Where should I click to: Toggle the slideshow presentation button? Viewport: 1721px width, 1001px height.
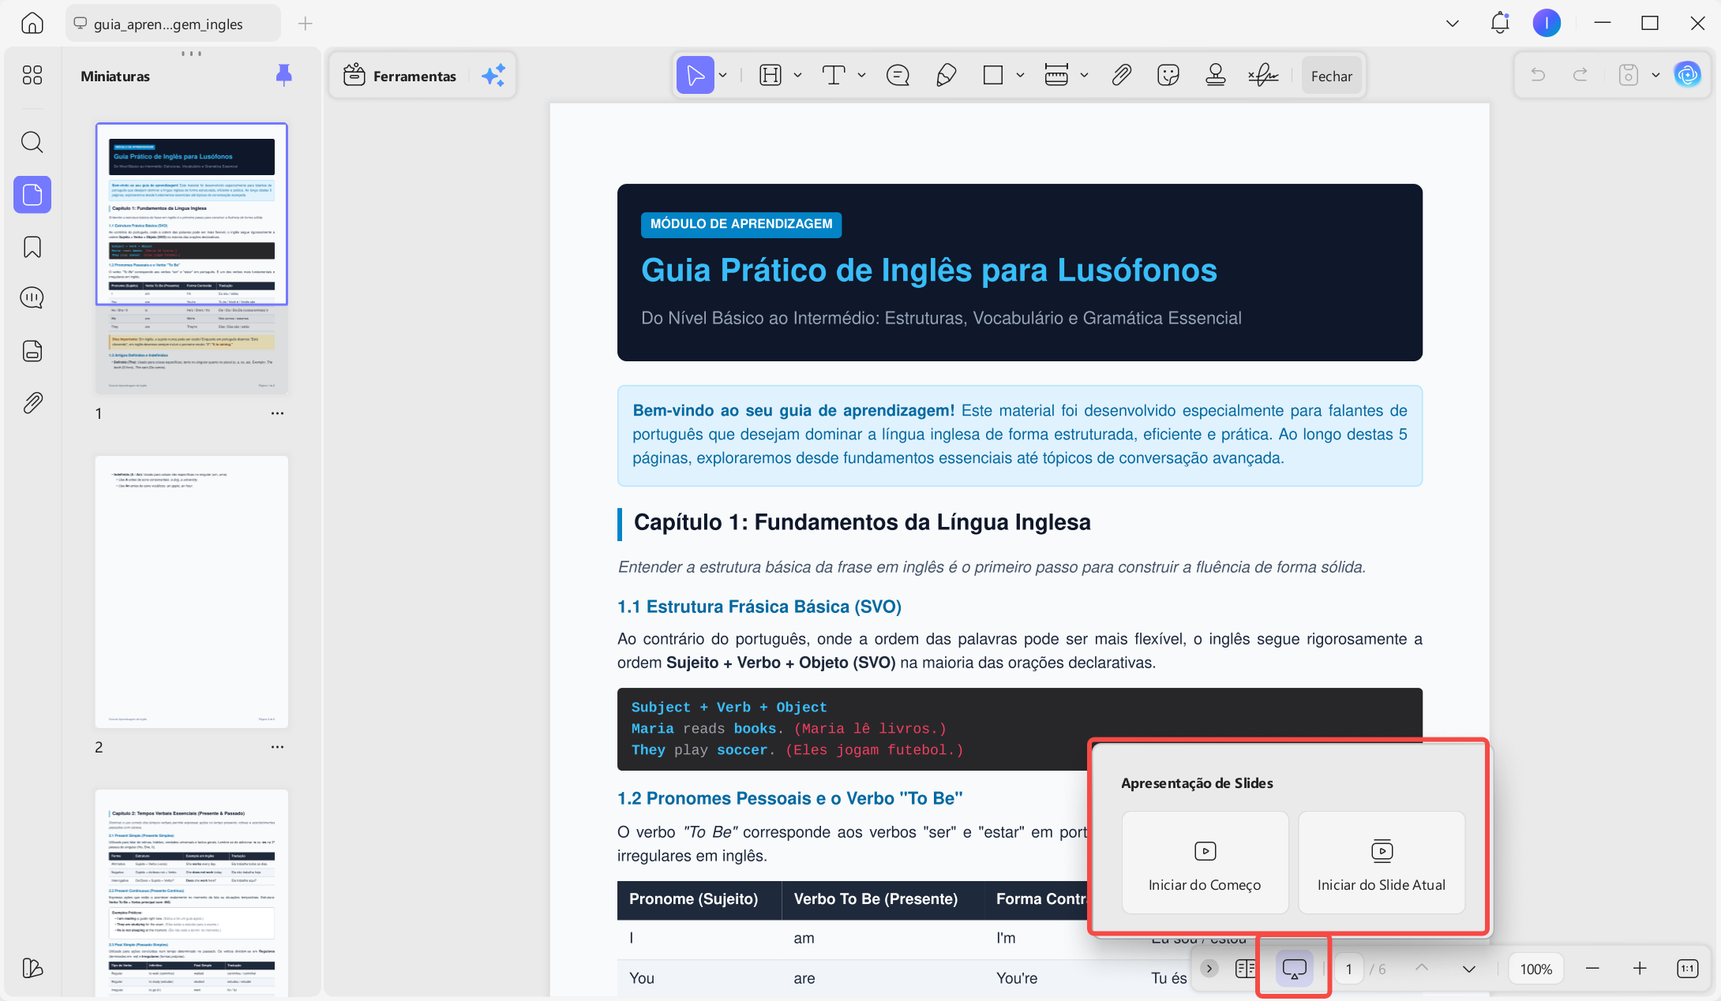(x=1295, y=969)
